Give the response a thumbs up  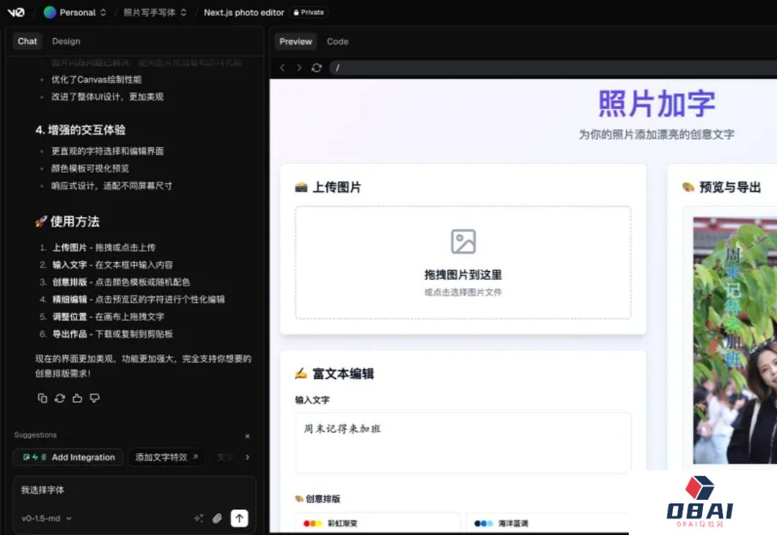(77, 398)
